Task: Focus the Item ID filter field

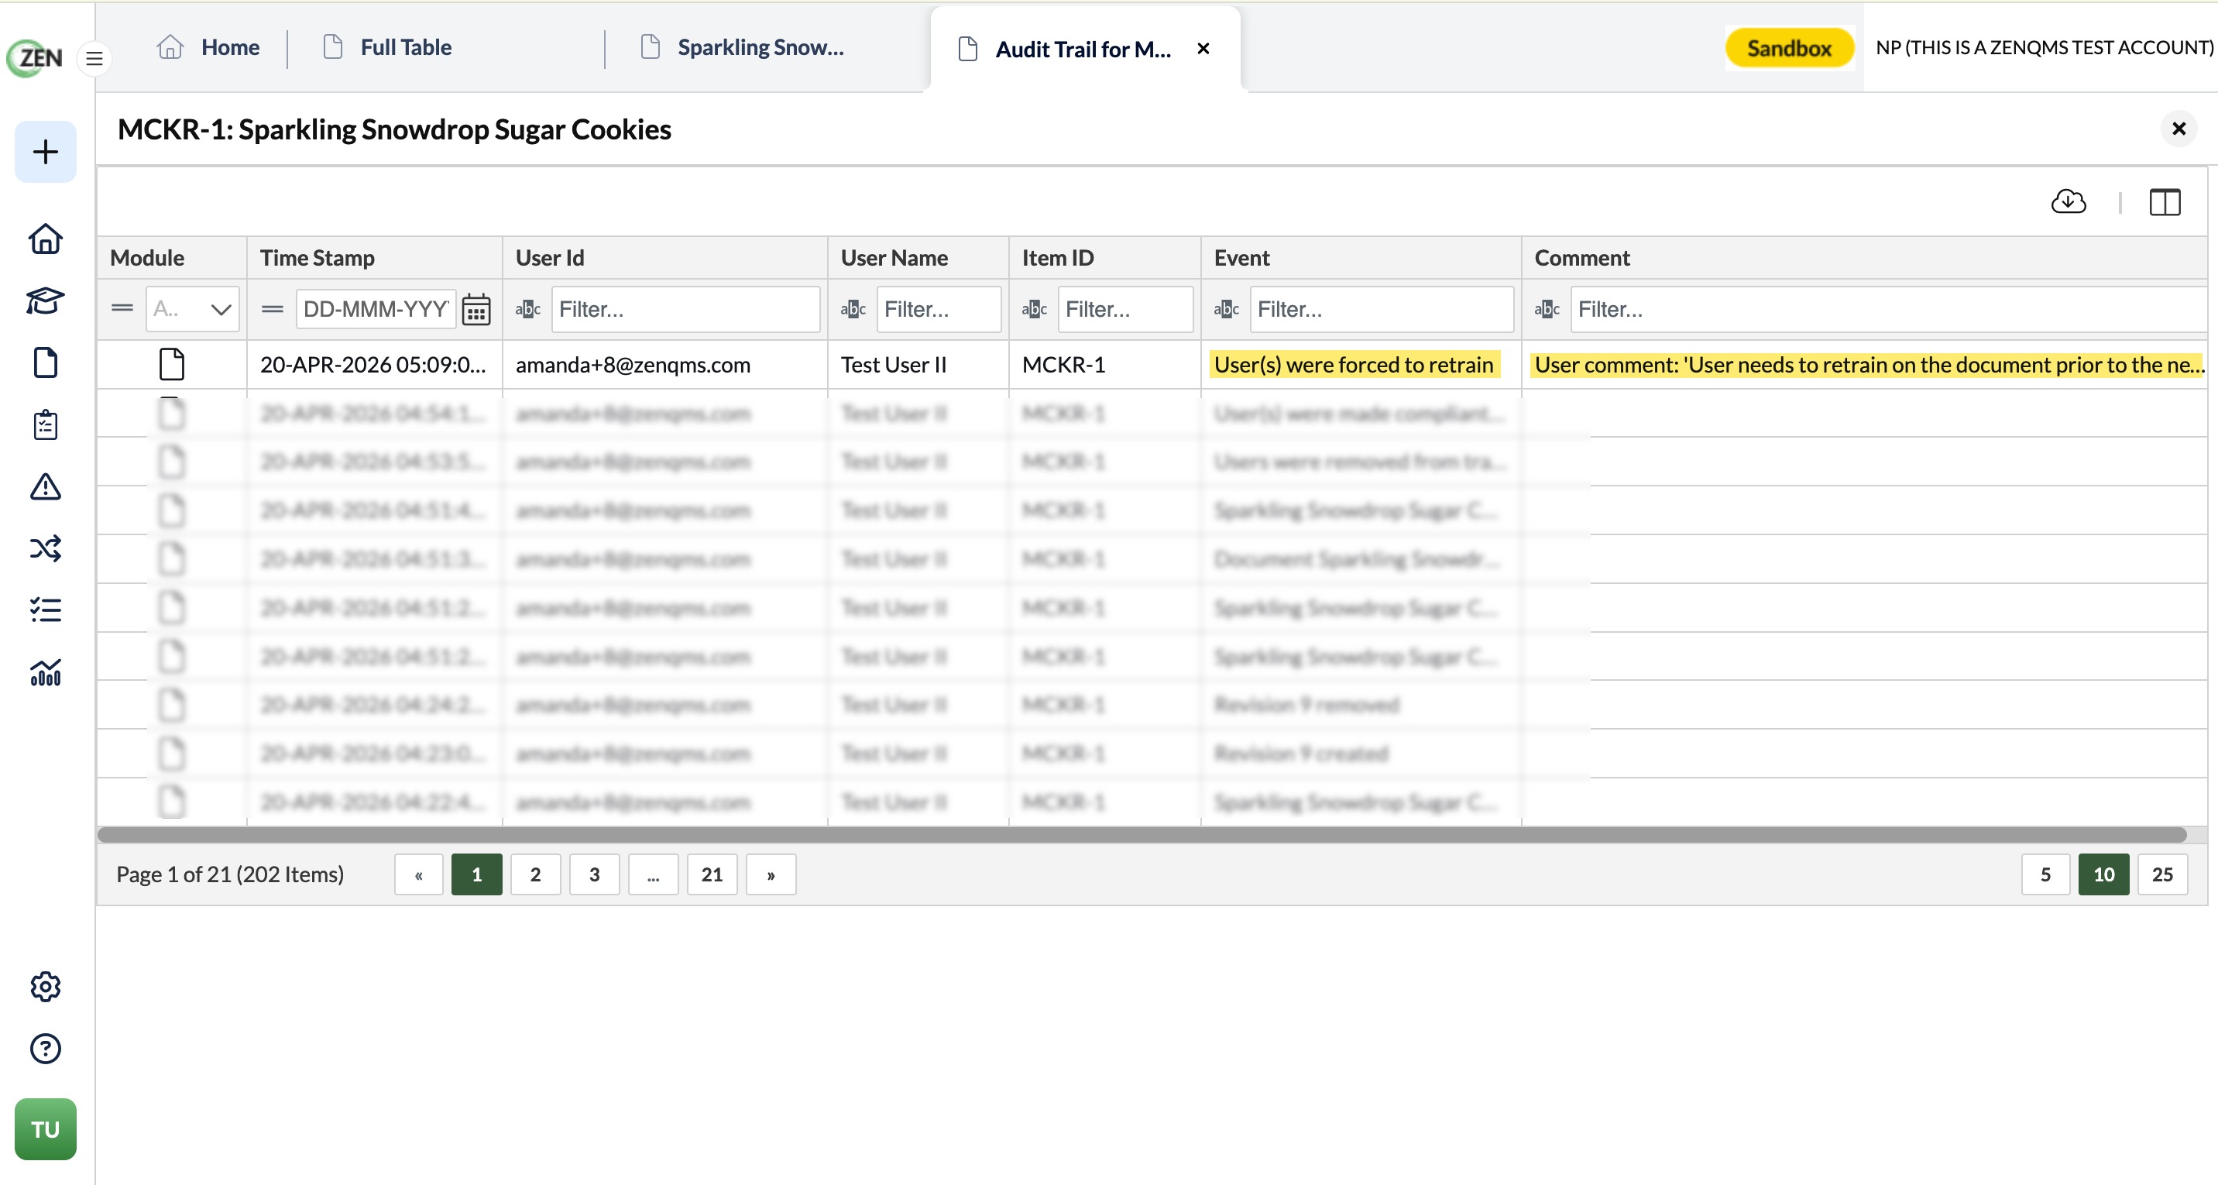Action: 1125,309
